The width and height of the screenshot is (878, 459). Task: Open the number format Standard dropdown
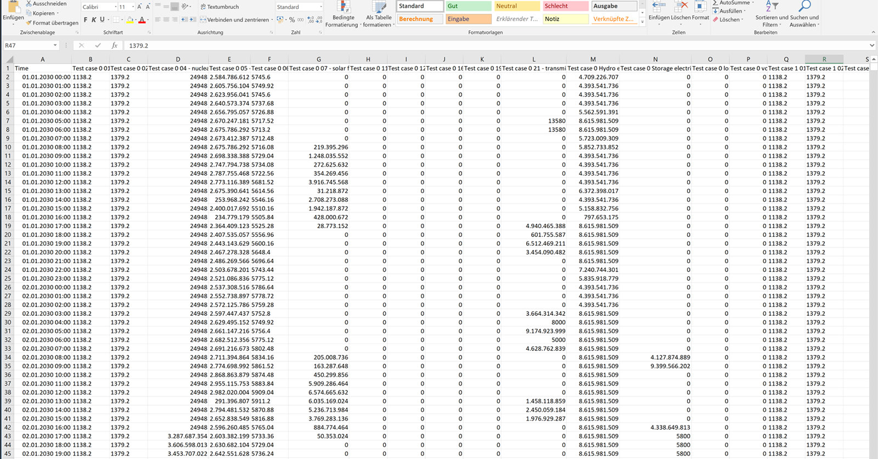tap(321, 7)
